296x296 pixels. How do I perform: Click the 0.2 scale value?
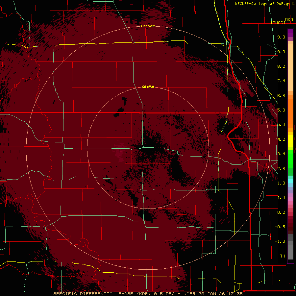click(281, 212)
